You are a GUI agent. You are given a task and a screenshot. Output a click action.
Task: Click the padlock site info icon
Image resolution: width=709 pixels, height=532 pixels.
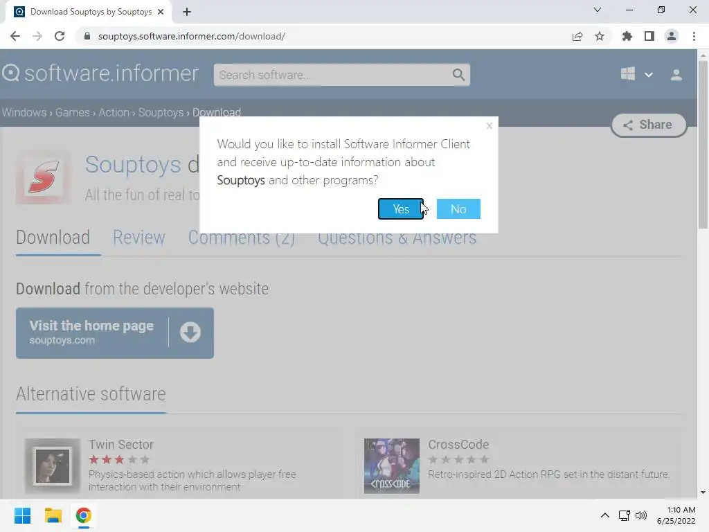pos(87,36)
